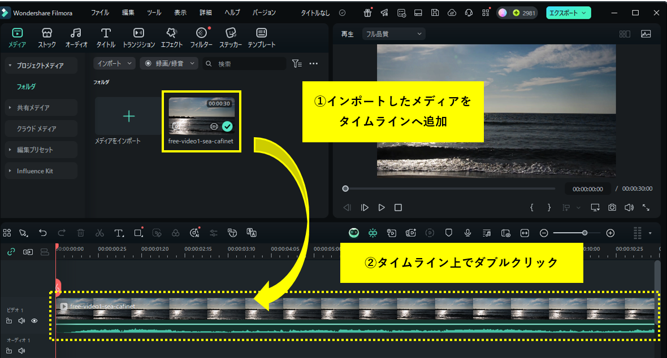The image size is (667, 358).
Task: Switch to the エフェクト tab
Action: [171, 37]
